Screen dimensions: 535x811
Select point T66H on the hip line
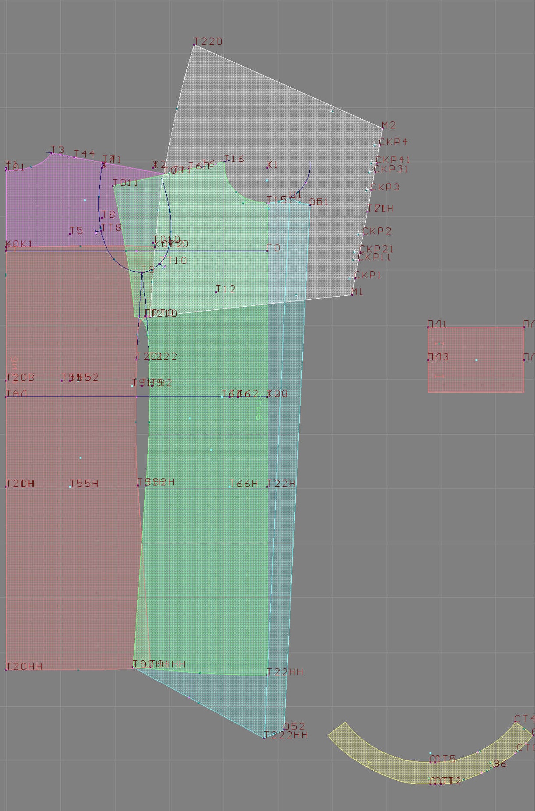[x=230, y=486]
